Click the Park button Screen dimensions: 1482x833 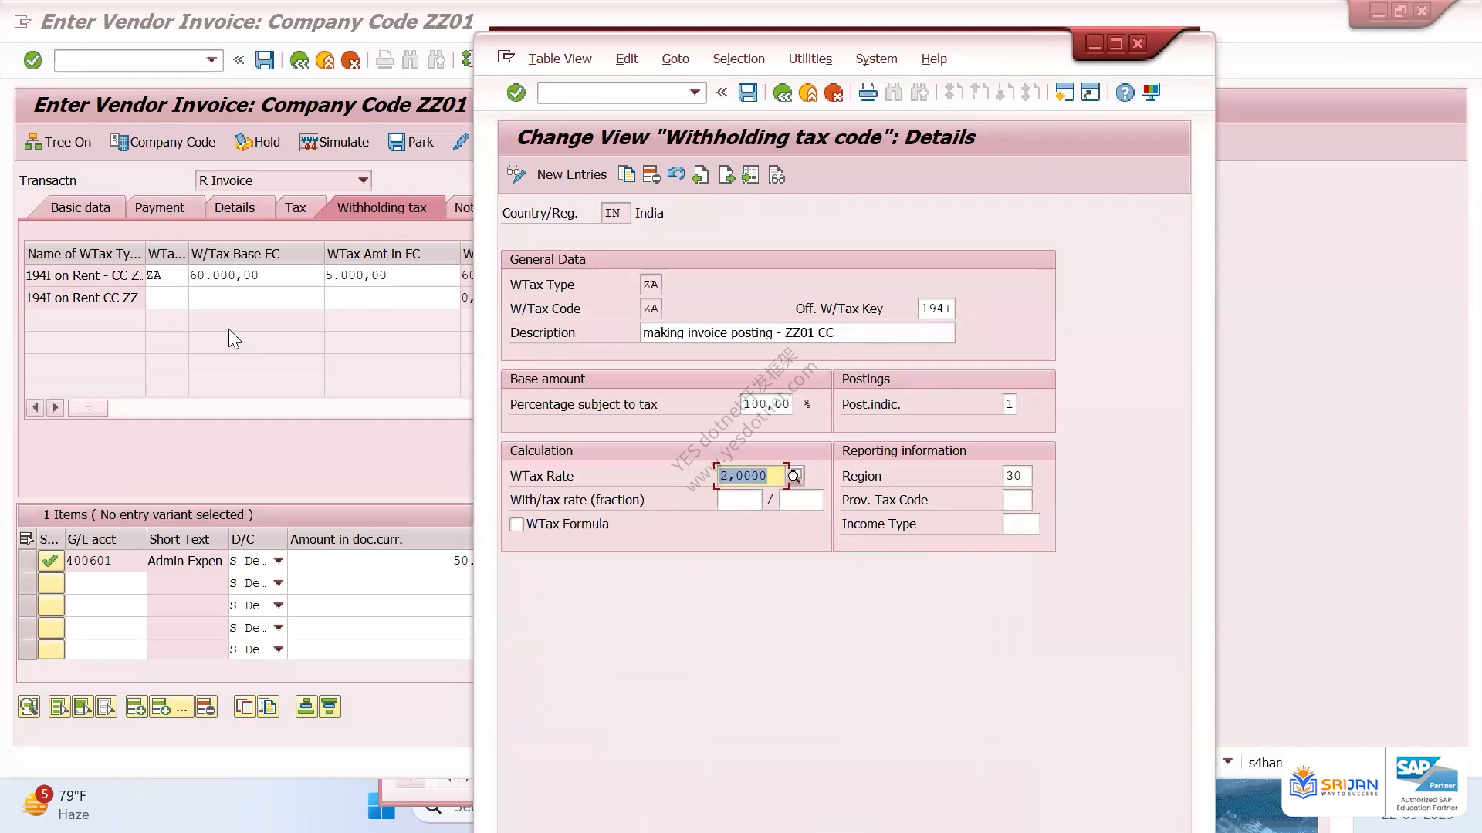pos(411,142)
